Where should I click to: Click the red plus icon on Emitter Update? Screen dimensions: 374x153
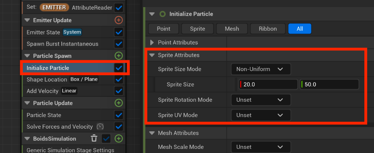tap(119, 20)
